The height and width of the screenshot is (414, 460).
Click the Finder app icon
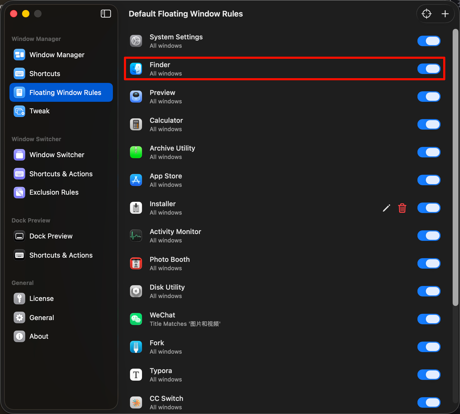[136, 69]
